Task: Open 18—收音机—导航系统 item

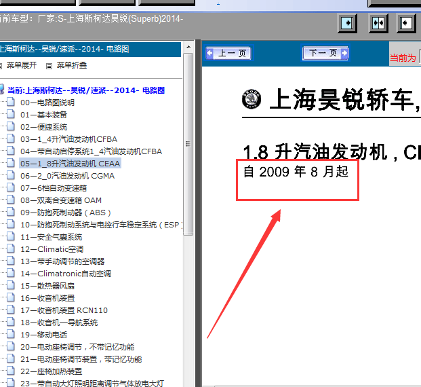Action: click(59, 322)
